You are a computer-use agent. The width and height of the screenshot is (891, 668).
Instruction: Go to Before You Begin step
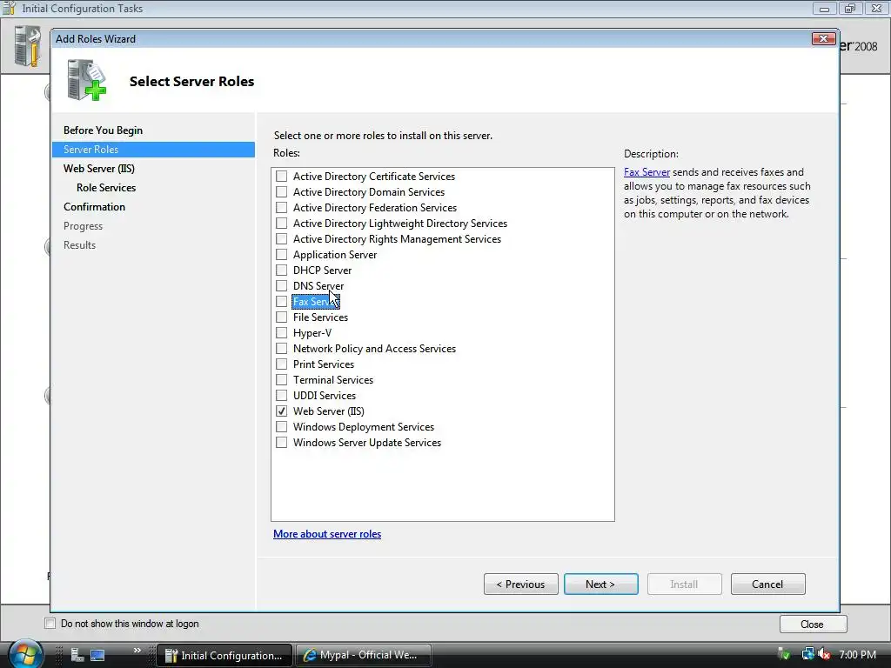click(103, 130)
